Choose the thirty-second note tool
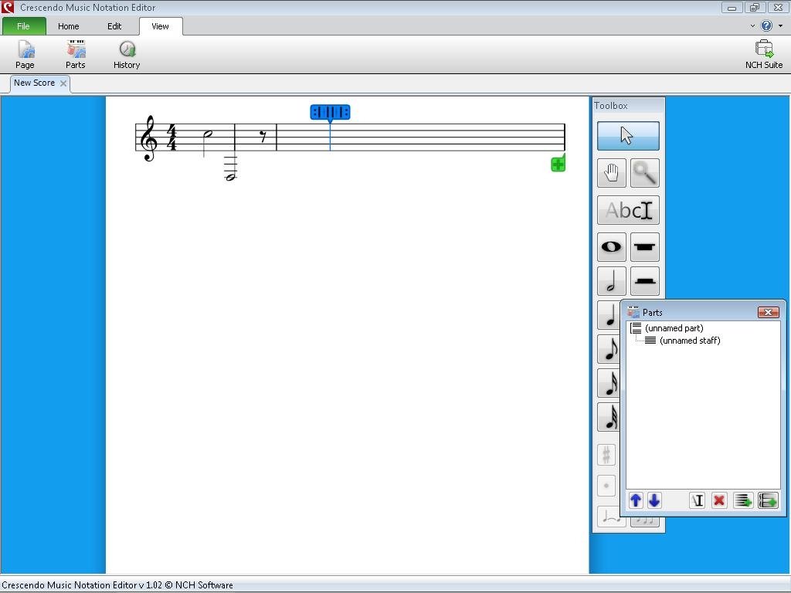791x593 pixels. [x=609, y=417]
